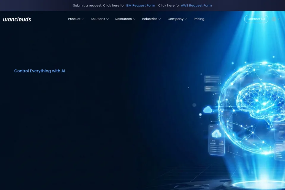
Task: Click the Wanclouds logo
Action: [17, 19]
